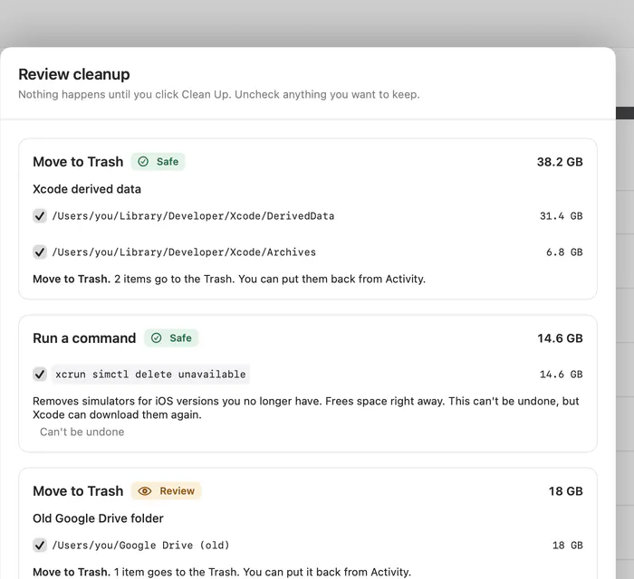Click the 38.2 GB total size
Screen dimensions: 634x579
tap(560, 162)
